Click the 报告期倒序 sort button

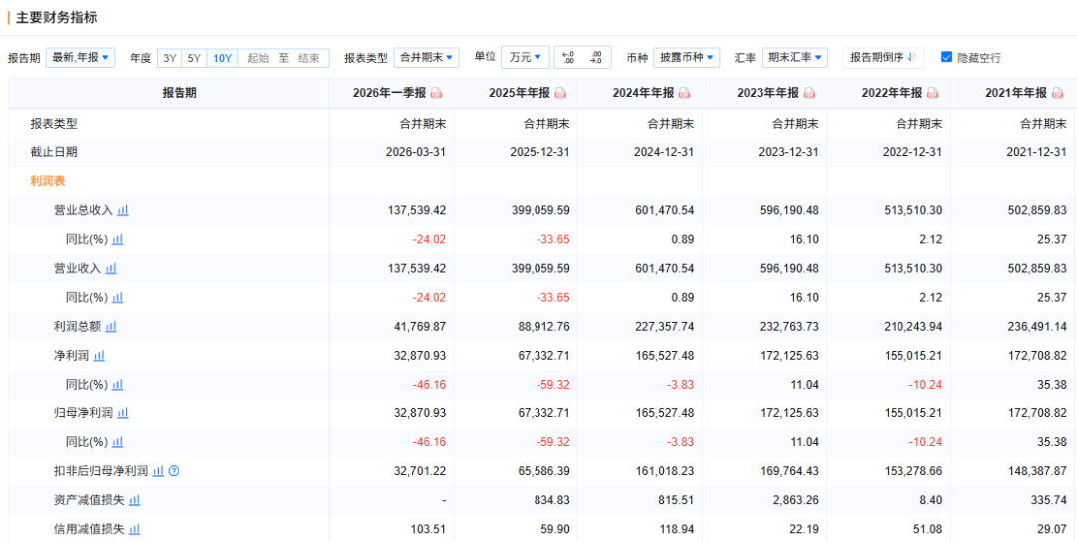tap(884, 58)
